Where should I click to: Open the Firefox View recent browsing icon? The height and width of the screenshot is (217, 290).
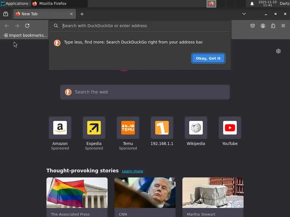coord(6,14)
